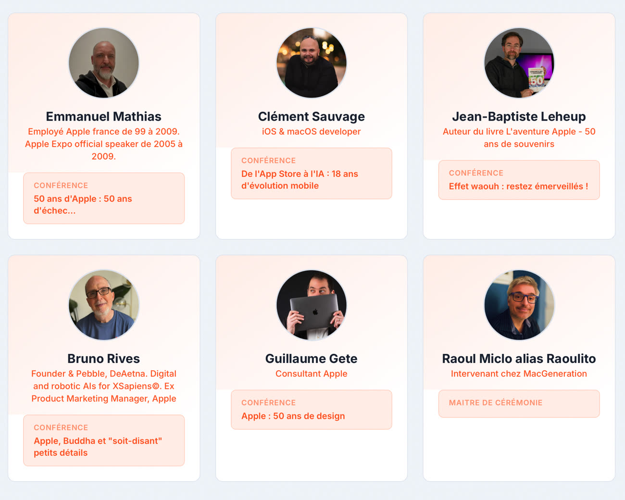Click the "Apple : 50 ans de design" conference

tap(312, 410)
